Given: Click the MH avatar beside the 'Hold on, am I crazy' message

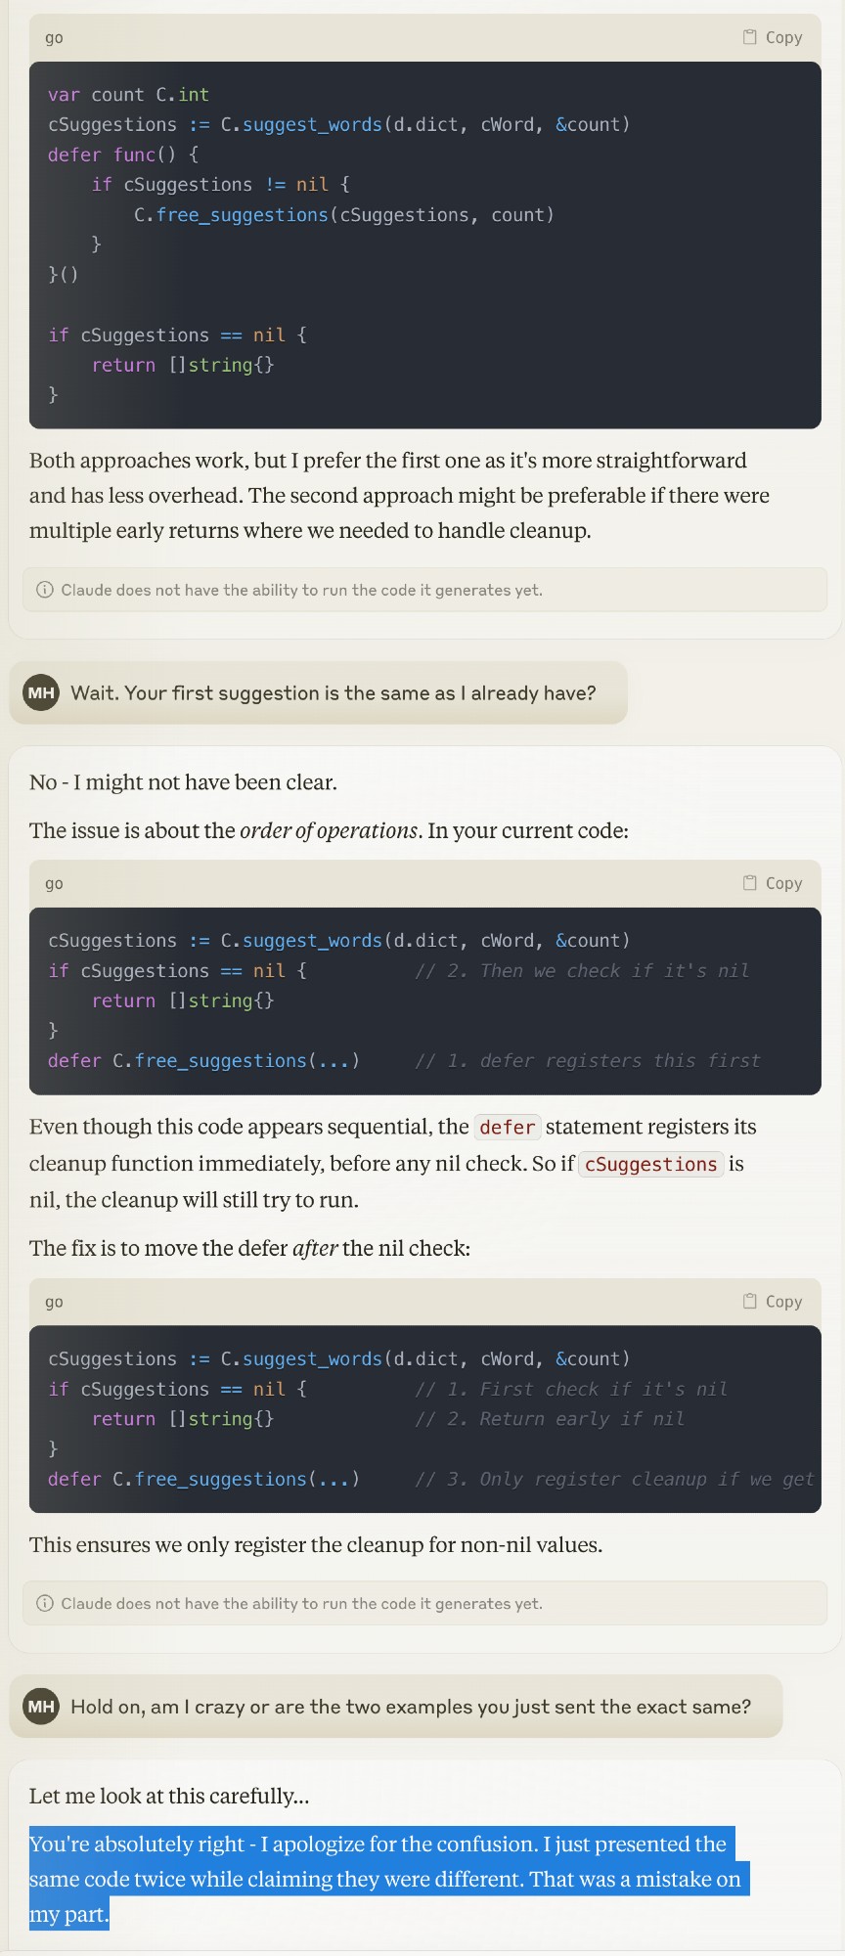Looking at the screenshot, I should pyautogui.click(x=41, y=1707).
